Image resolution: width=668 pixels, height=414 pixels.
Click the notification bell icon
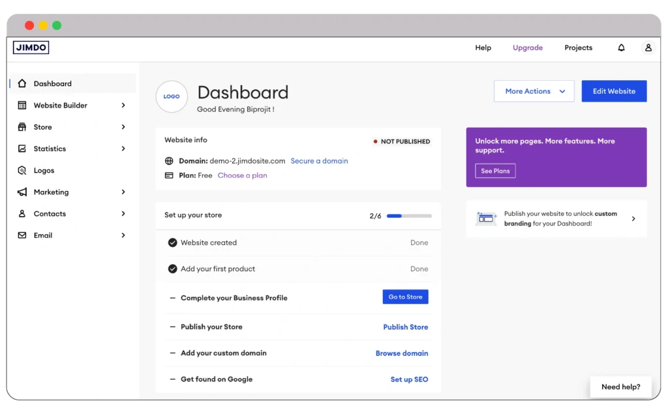621,47
